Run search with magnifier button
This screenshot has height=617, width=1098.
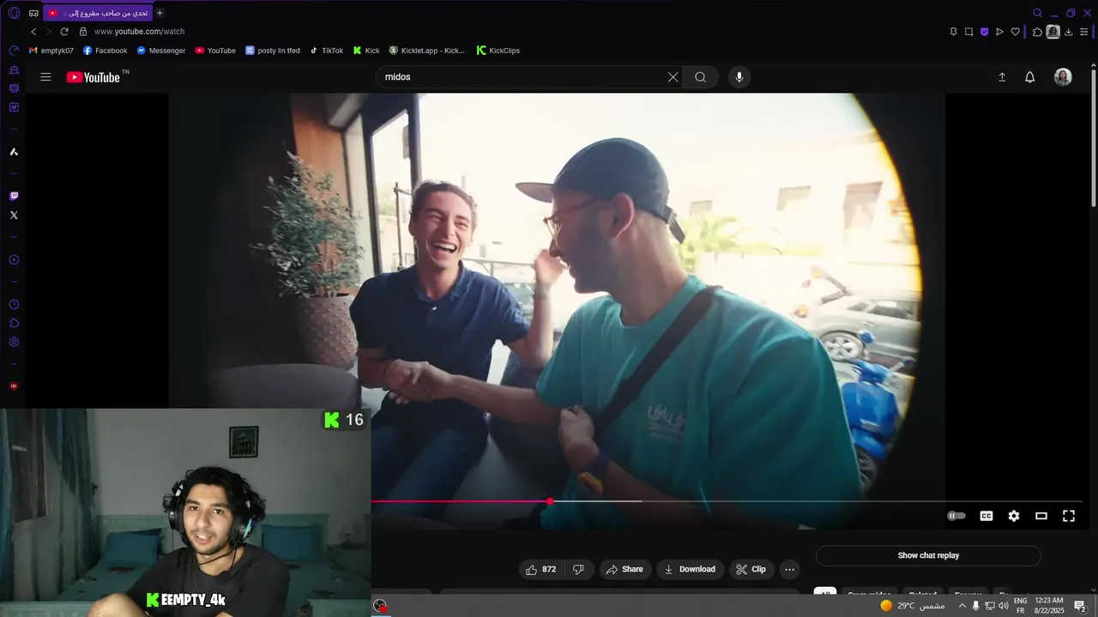[701, 77]
